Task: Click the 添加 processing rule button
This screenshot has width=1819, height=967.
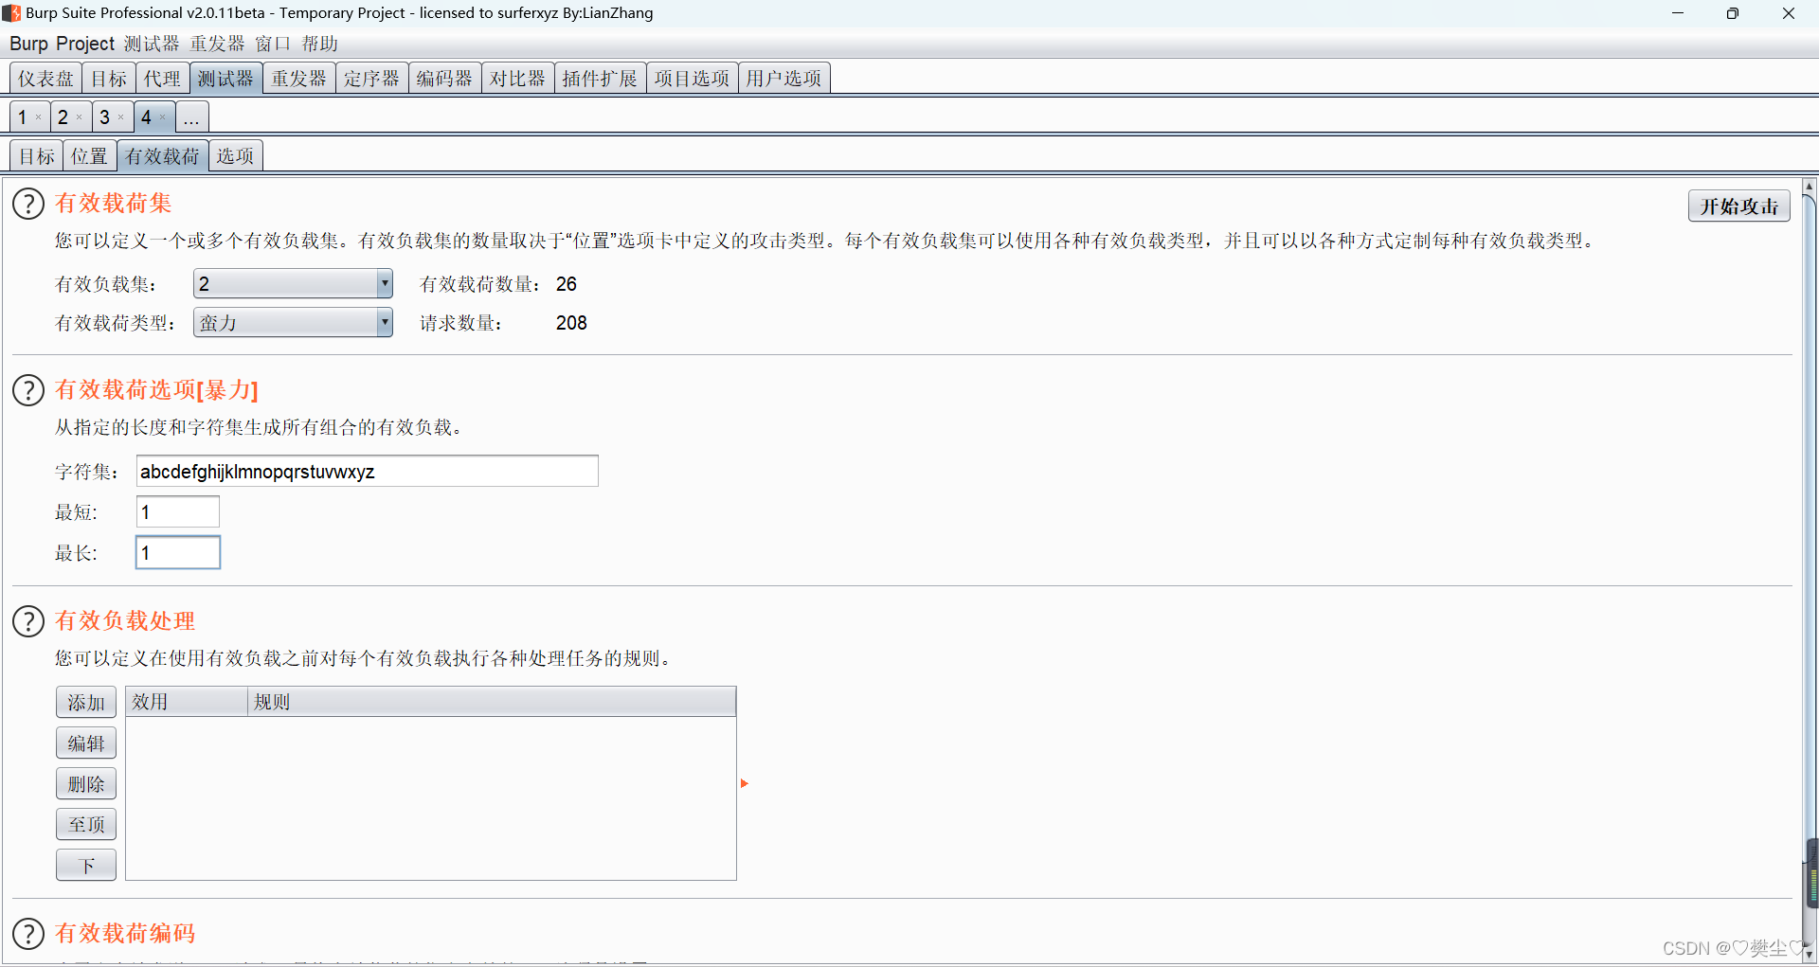Action: click(86, 703)
